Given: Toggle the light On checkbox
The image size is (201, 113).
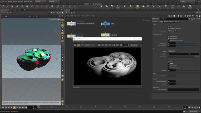Looking at the screenshot, I should (x=168, y=26).
